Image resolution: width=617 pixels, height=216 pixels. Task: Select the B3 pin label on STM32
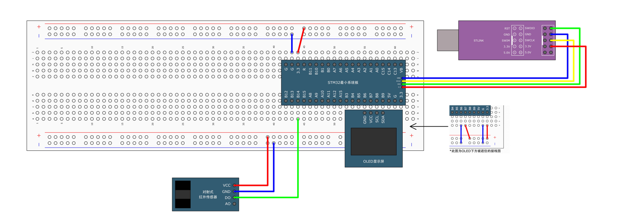pos(346,95)
